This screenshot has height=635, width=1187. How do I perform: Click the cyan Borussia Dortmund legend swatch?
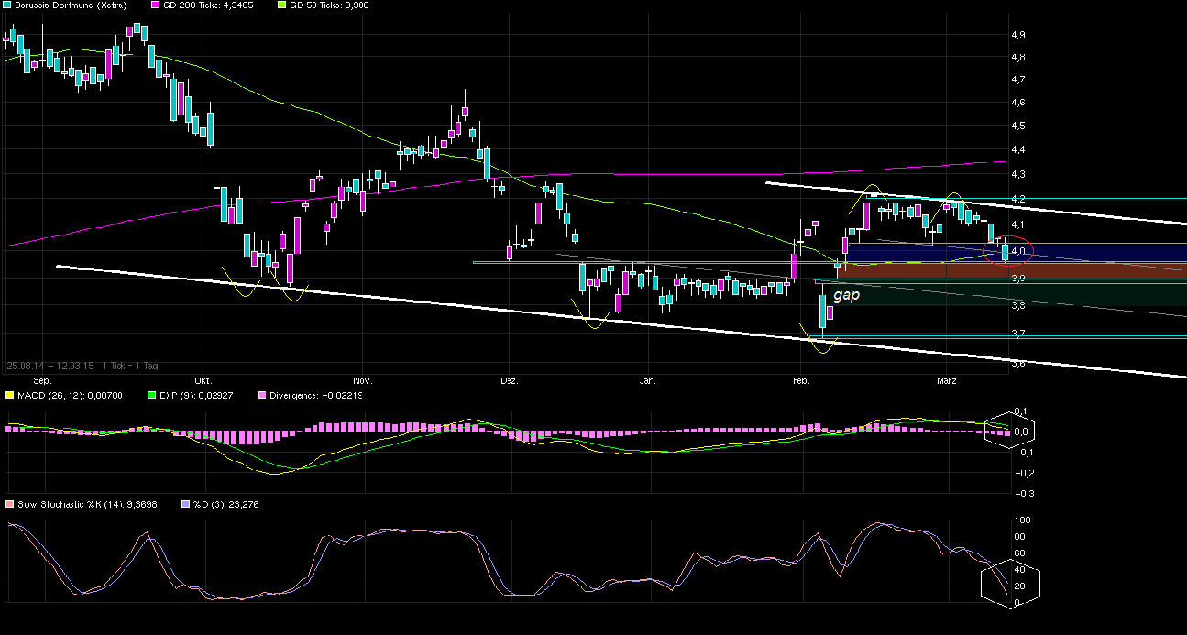pos(6,5)
